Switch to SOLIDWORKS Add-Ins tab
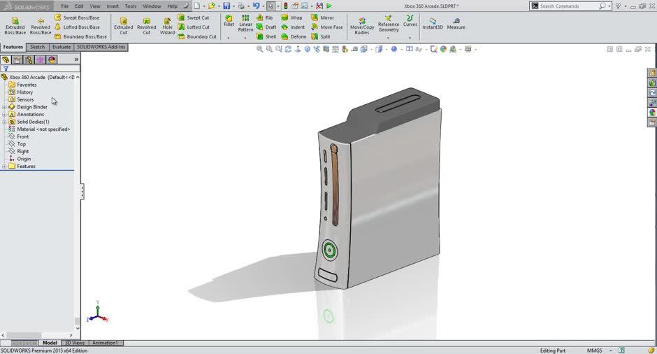 click(x=101, y=47)
